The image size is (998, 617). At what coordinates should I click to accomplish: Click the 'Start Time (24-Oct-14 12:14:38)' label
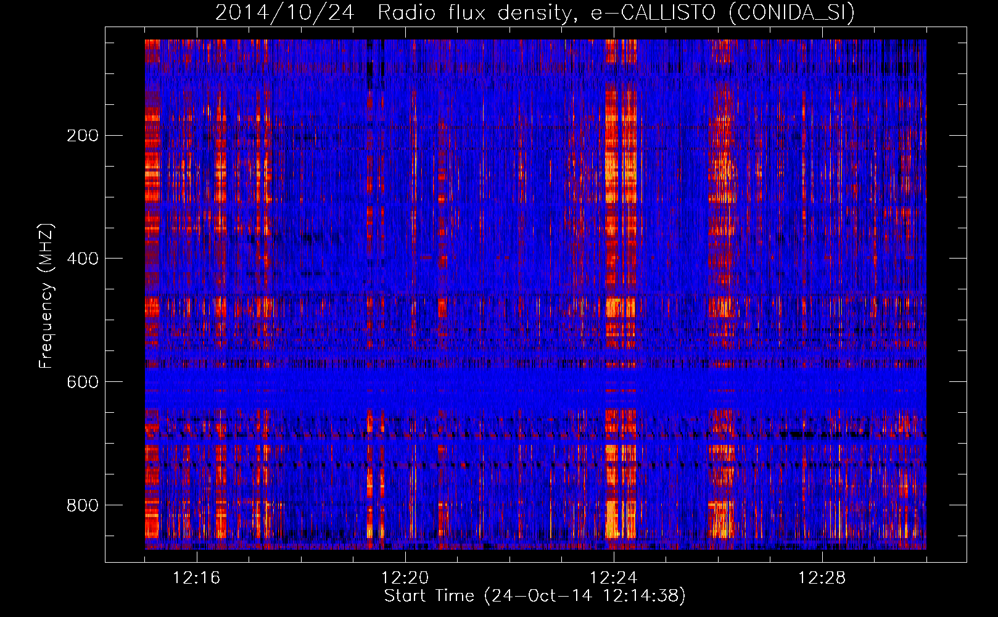[x=535, y=596]
